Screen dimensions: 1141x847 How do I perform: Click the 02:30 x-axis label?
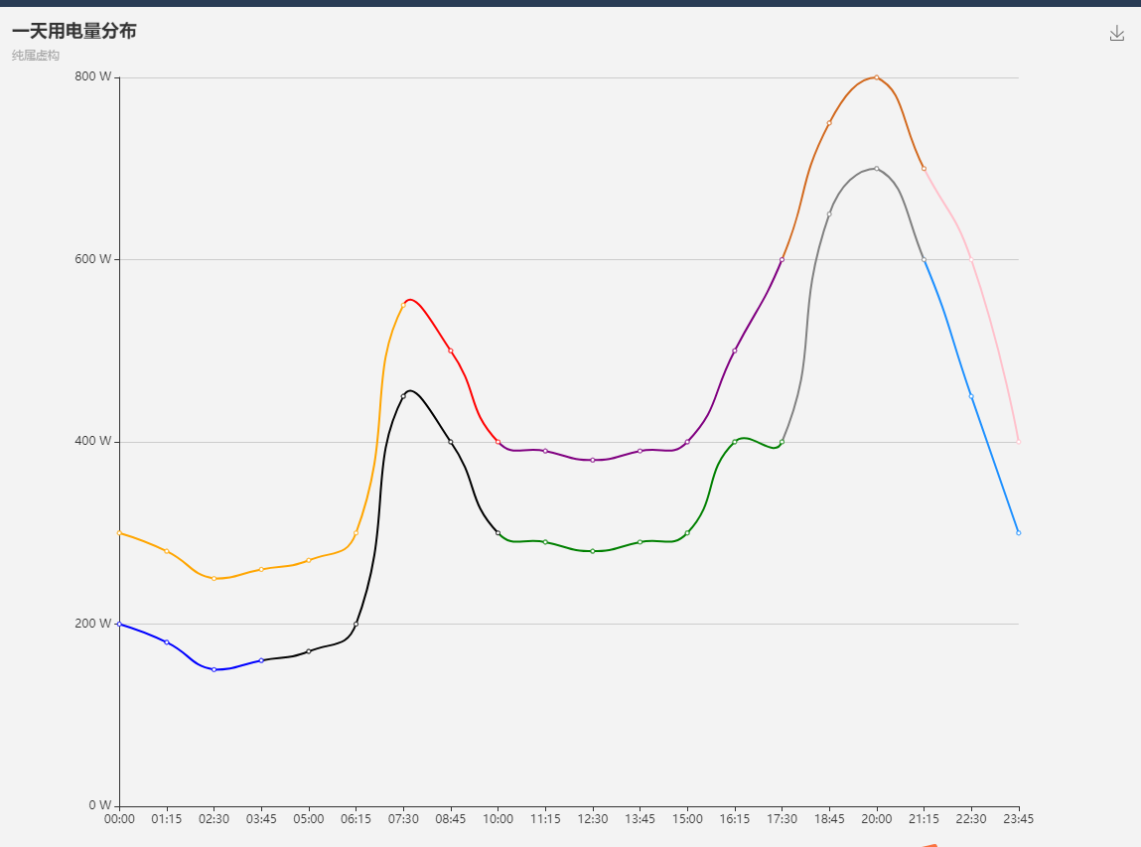[x=214, y=819]
